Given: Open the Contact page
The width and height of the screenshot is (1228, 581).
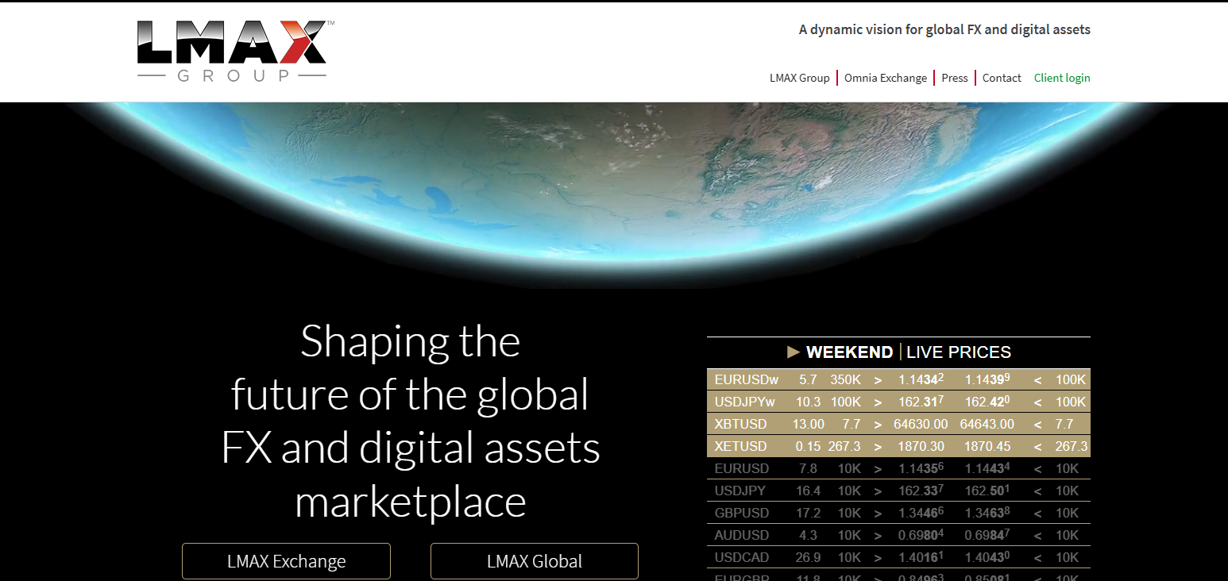Looking at the screenshot, I should click(1002, 78).
